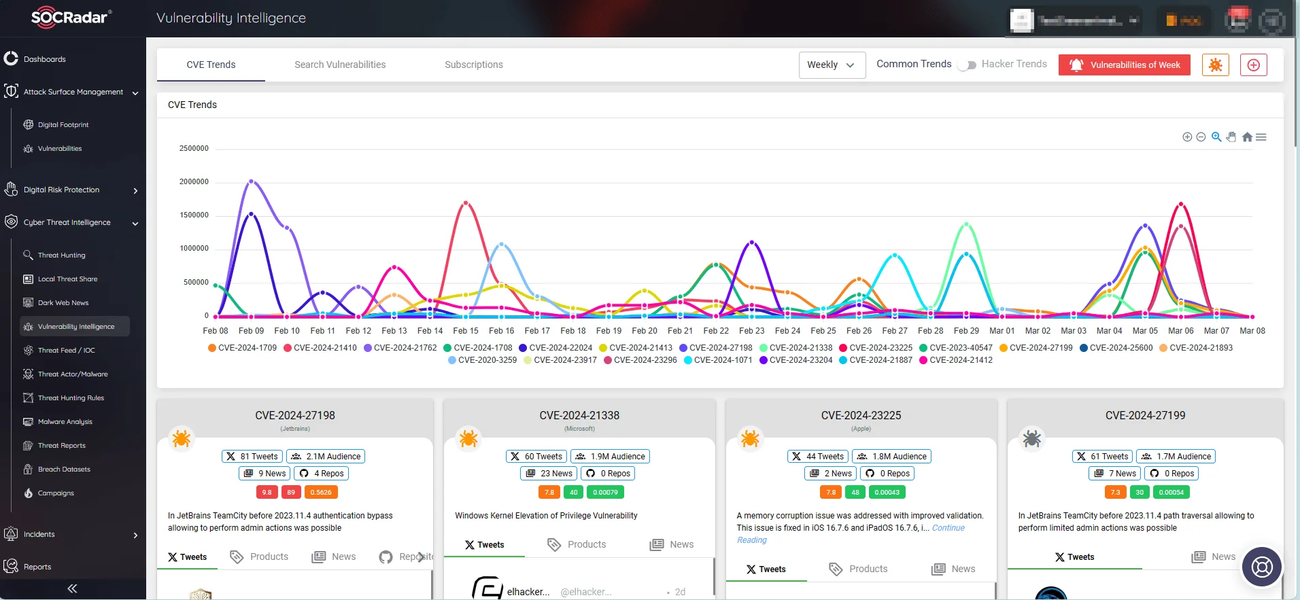Click chart zoom out minus icon

(x=1201, y=137)
